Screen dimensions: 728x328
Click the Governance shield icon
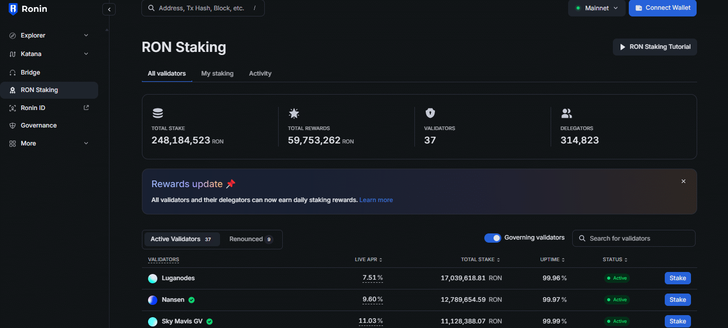point(13,125)
